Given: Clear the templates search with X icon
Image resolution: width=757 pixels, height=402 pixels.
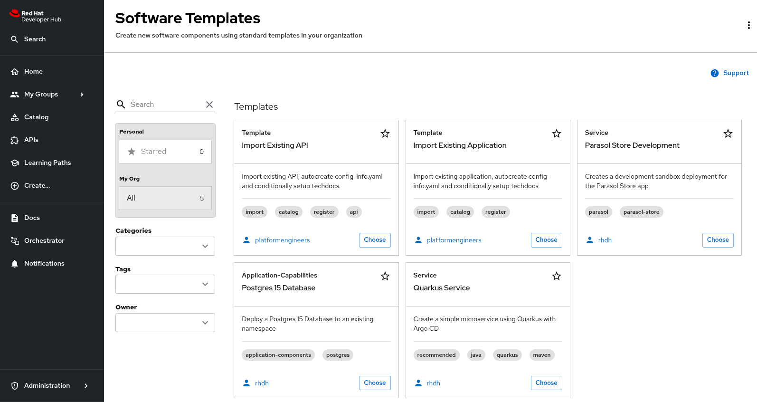Looking at the screenshot, I should [x=209, y=105].
